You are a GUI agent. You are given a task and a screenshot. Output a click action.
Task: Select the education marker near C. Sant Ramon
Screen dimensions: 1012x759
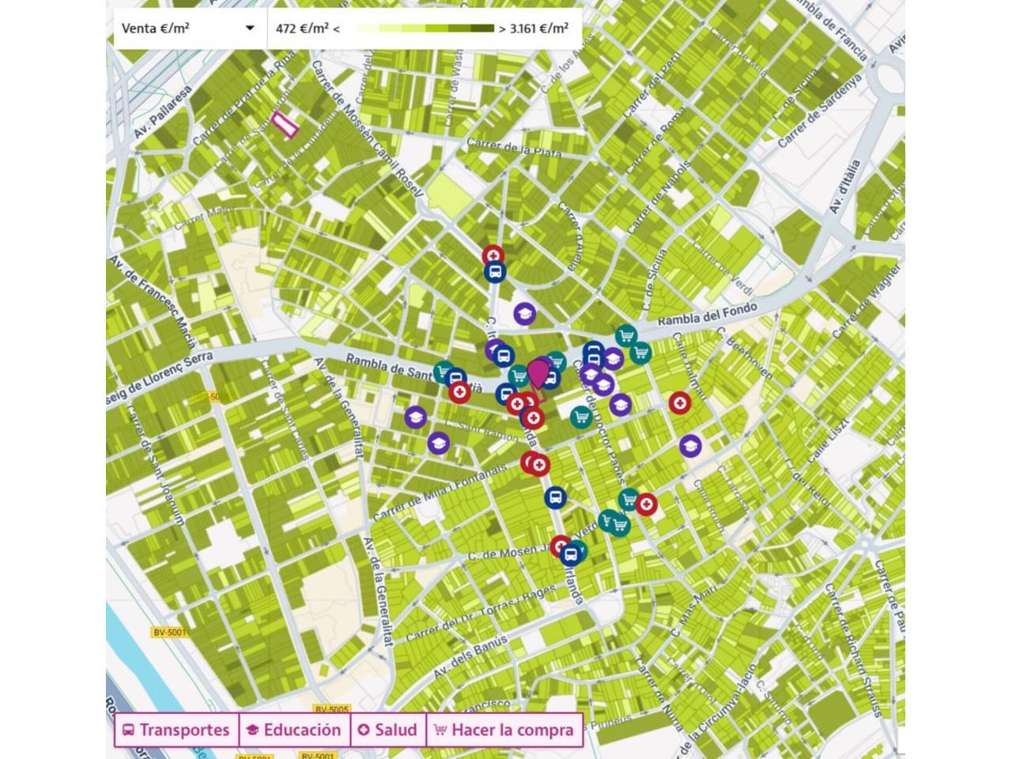(438, 443)
